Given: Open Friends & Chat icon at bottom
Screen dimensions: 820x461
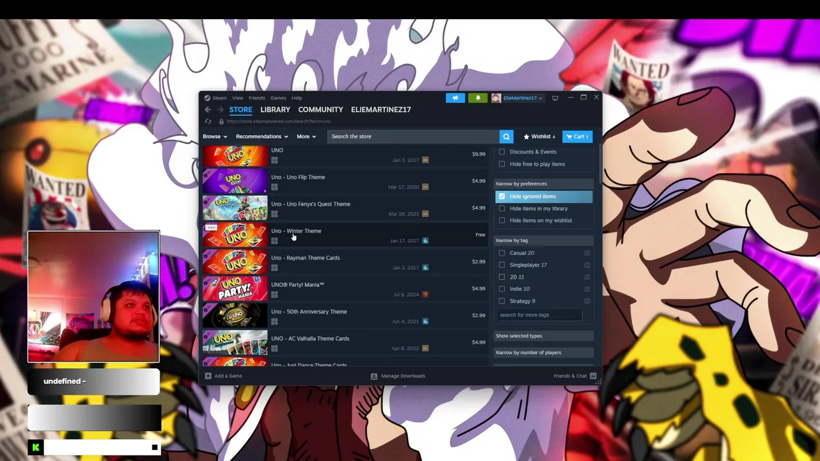Looking at the screenshot, I should point(593,376).
